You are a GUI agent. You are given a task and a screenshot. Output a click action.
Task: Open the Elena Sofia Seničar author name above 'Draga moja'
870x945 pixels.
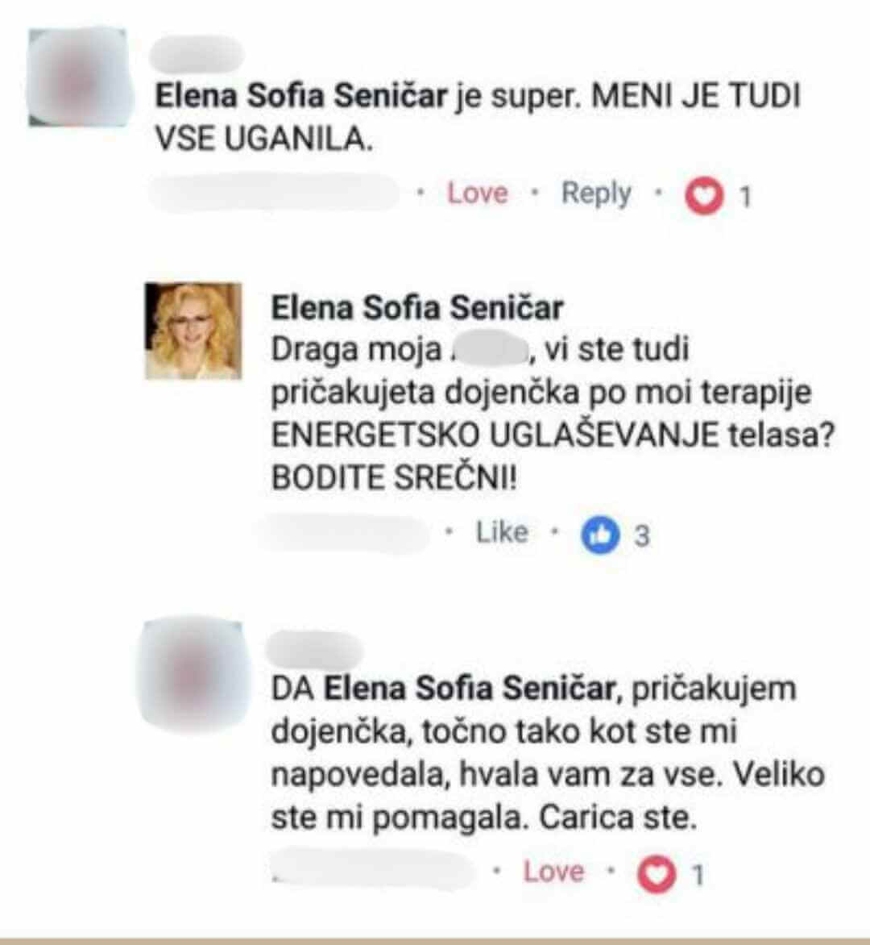[x=416, y=307]
